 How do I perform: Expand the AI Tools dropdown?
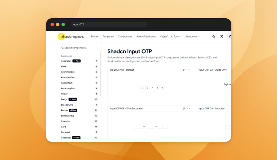coord(176,36)
